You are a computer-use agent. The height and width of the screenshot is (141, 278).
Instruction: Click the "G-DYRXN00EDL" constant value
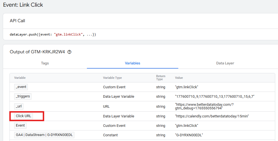(189, 135)
